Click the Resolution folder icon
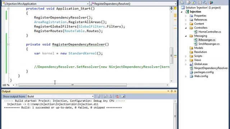The height and width of the screenshot is (129, 230). [x=191, y=52]
